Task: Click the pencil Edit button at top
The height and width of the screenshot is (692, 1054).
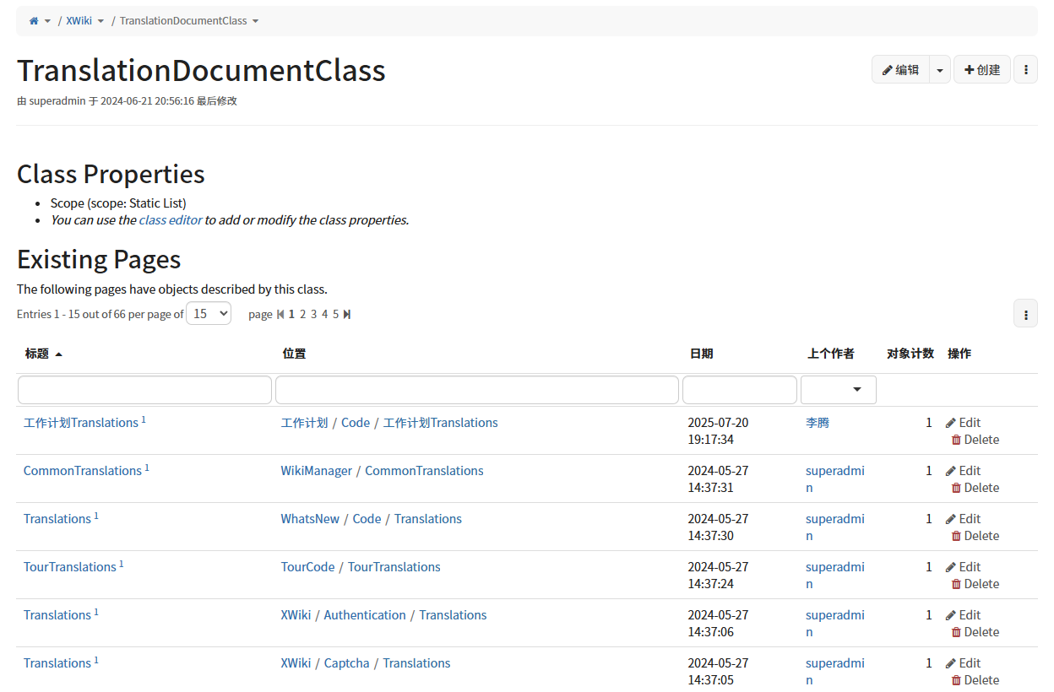Action: pyautogui.click(x=900, y=70)
